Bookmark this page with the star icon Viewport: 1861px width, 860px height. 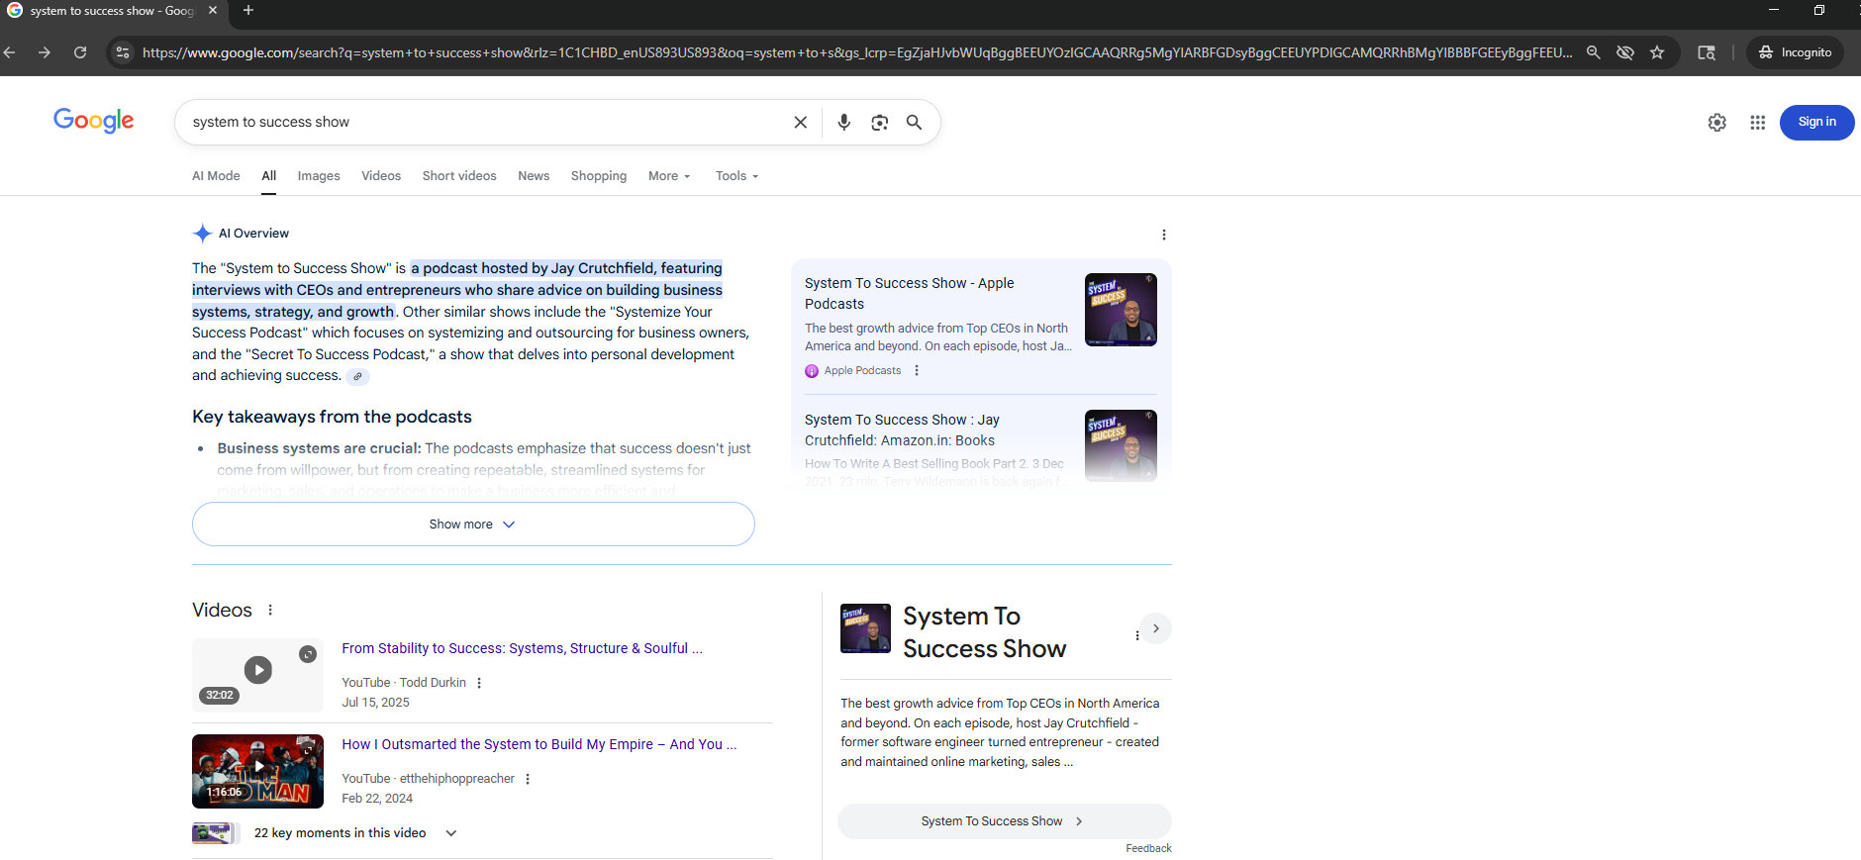click(1657, 52)
